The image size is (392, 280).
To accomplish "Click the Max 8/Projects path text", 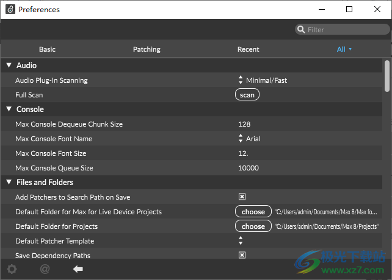I will (327, 226).
